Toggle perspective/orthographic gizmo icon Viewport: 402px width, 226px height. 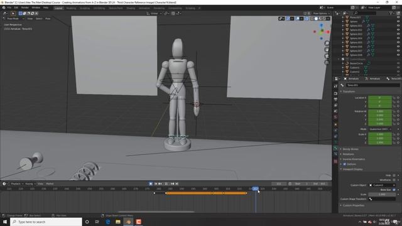tap(327, 63)
